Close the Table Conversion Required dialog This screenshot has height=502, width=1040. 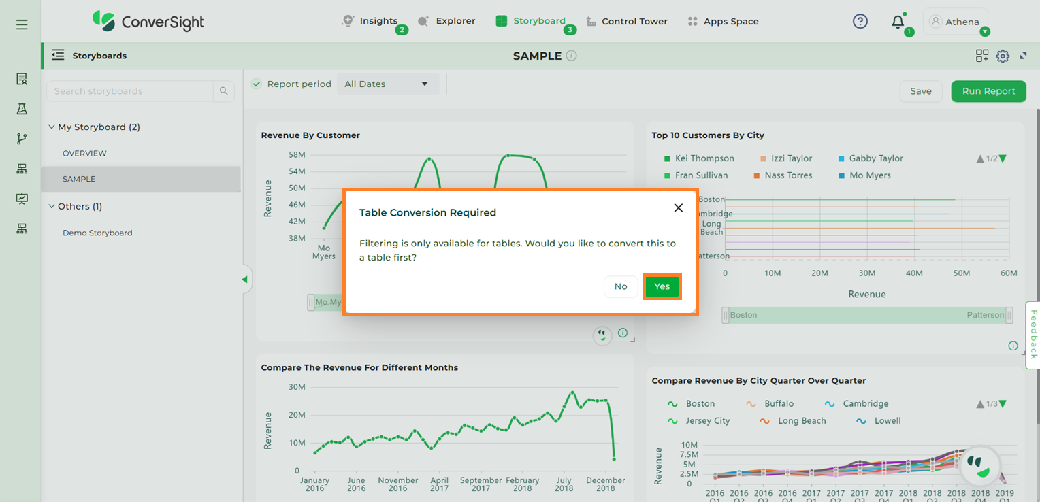pyautogui.click(x=678, y=208)
